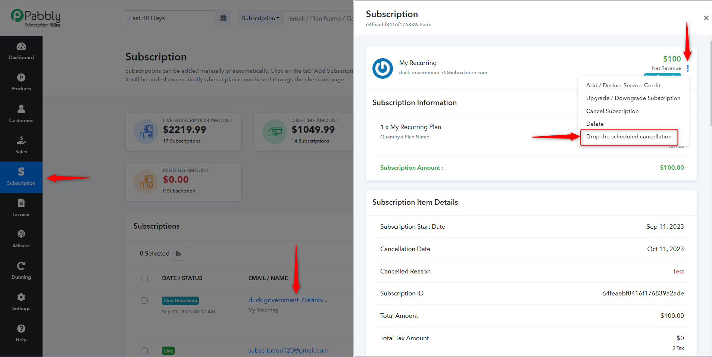Open the Invoice sidebar icon
The height and width of the screenshot is (357, 712).
(x=21, y=208)
